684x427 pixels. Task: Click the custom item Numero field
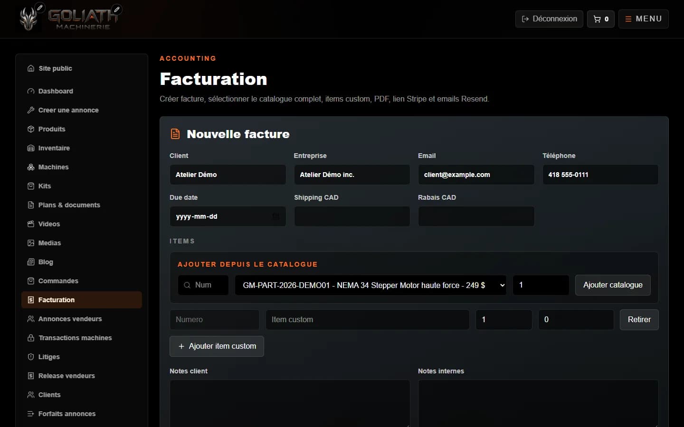[214, 320]
